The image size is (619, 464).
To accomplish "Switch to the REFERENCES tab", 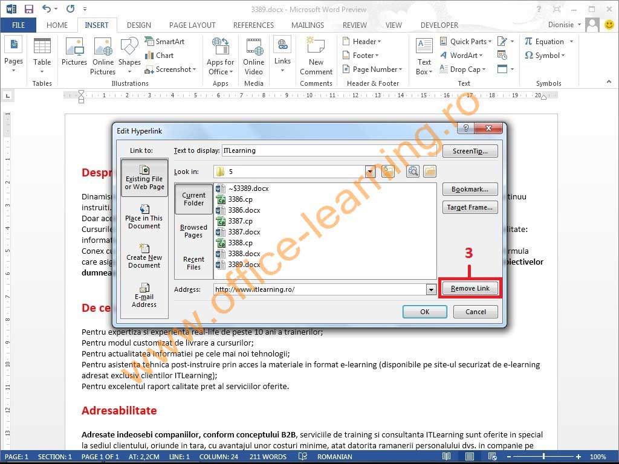I will [x=253, y=25].
